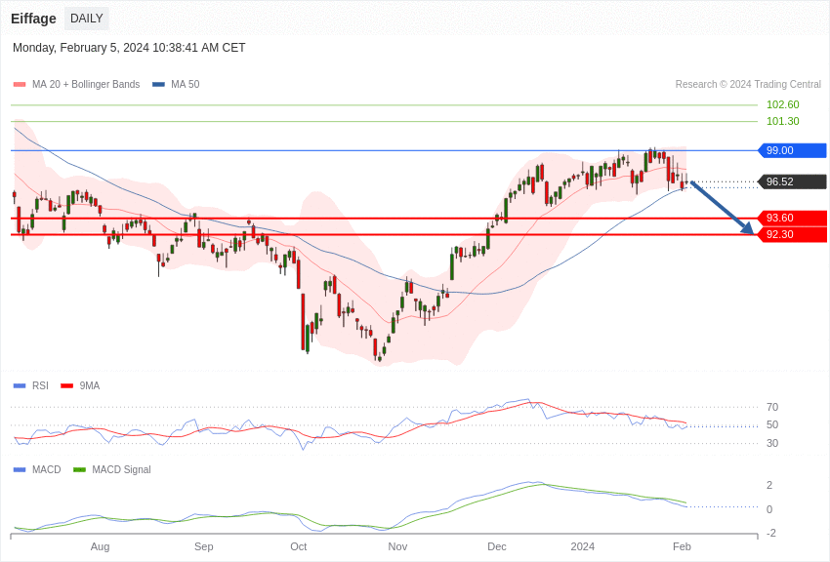Click the Dec label on time axis

[497, 546]
